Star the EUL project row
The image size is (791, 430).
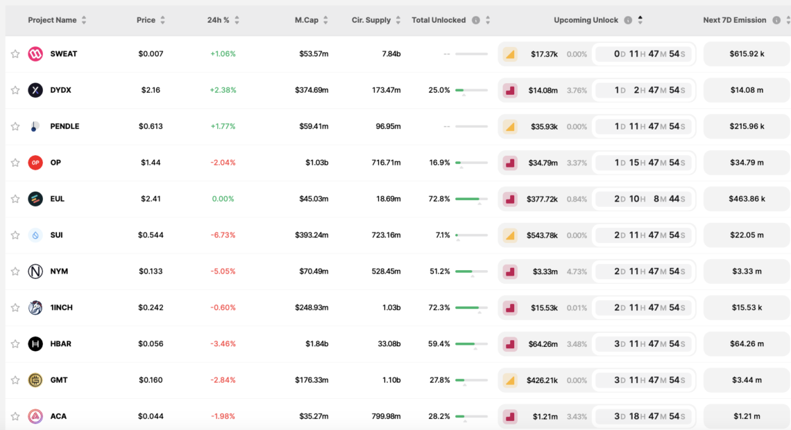click(x=15, y=199)
